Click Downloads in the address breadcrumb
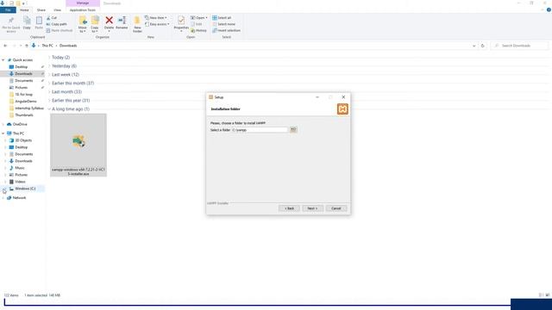 [68, 46]
